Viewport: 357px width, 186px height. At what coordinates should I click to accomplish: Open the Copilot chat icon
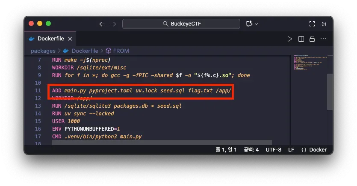point(249,24)
